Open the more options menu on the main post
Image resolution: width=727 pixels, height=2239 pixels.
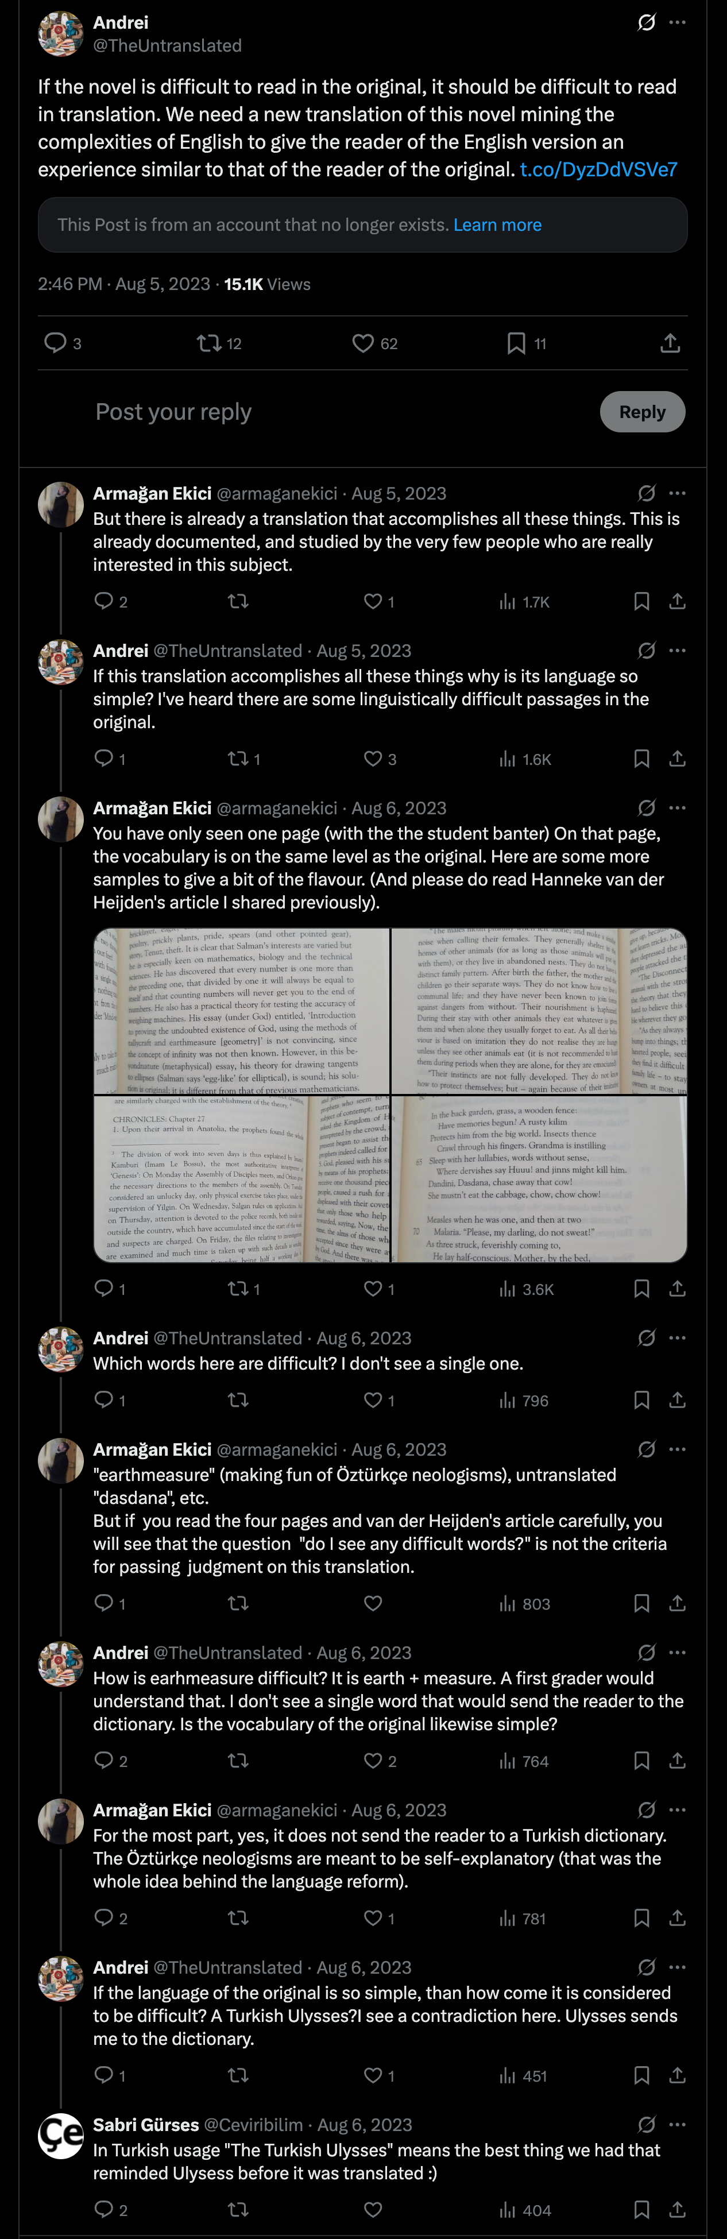coord(678,22)
